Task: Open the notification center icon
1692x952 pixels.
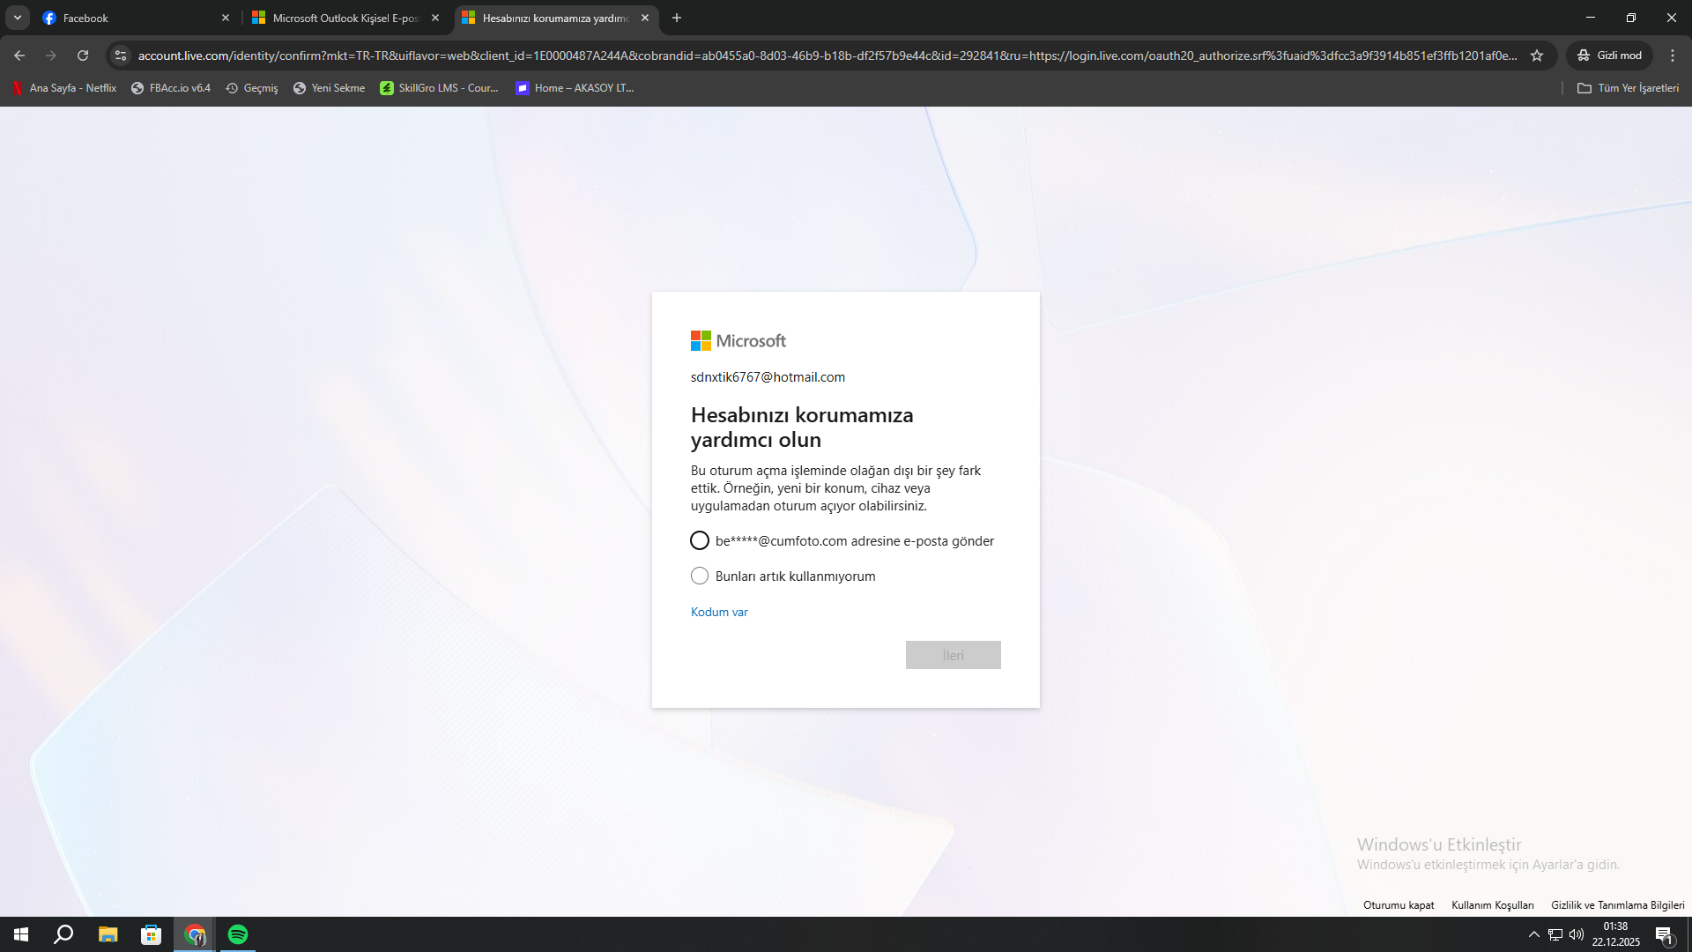Action: (1665, 934)
